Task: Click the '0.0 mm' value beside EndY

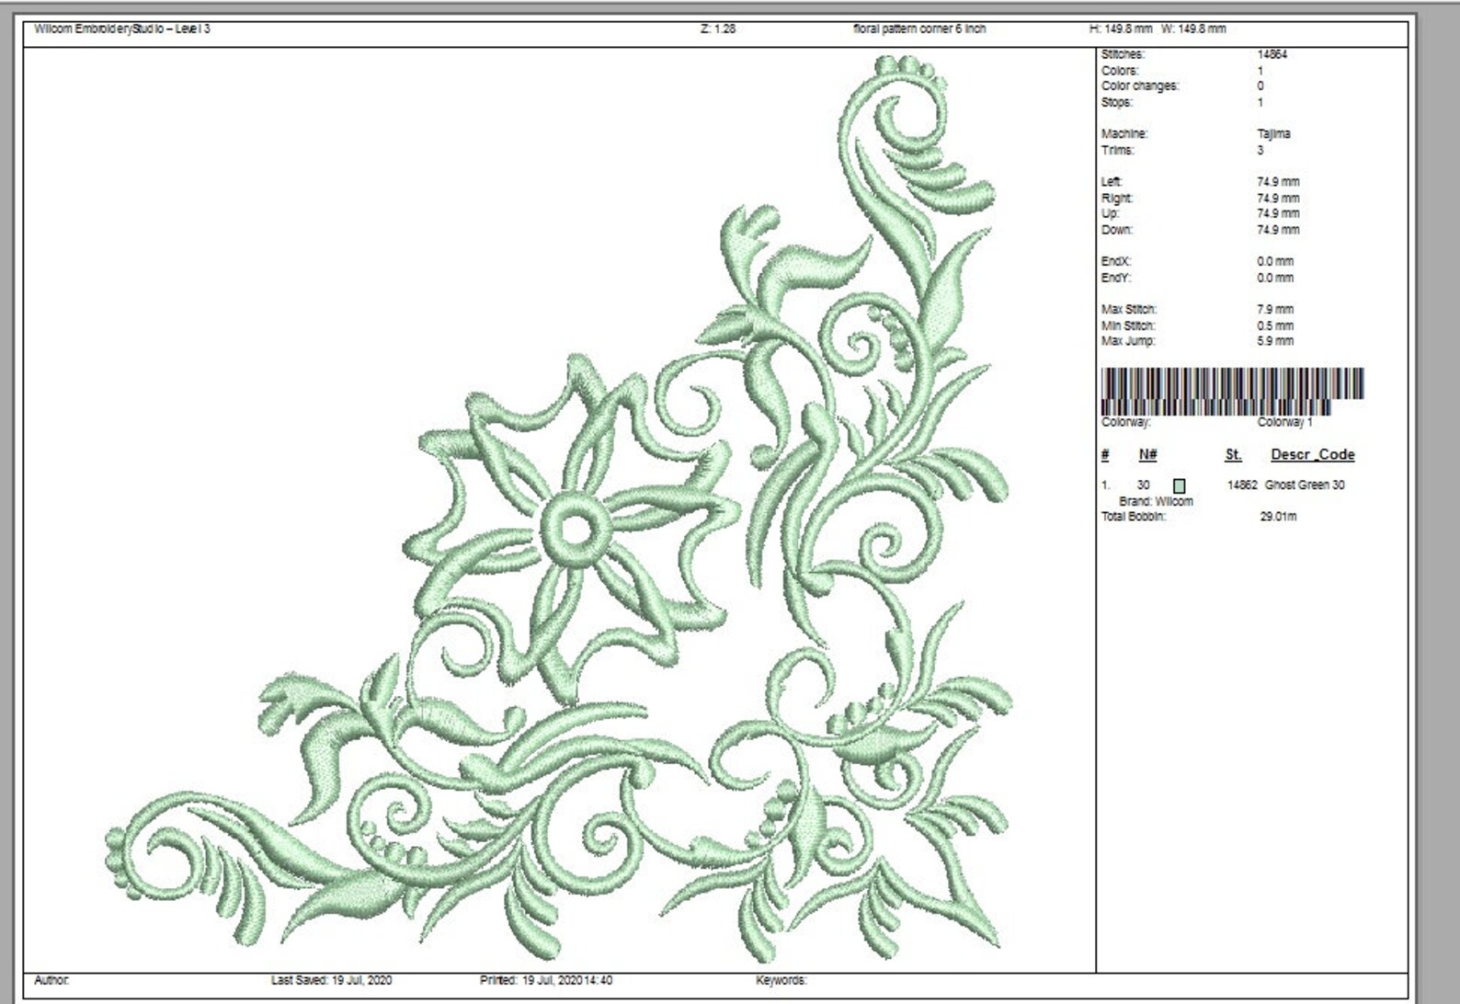Action: 1275,278
